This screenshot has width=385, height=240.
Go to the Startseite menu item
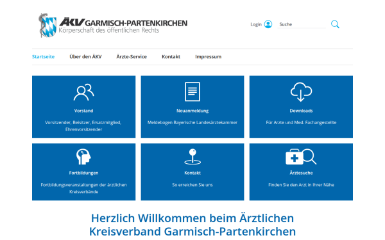[43, 57]
